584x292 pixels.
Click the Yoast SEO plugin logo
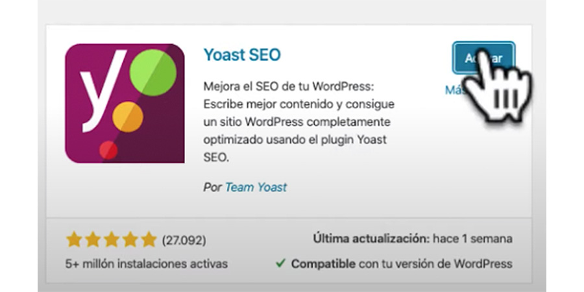(125, 103)
